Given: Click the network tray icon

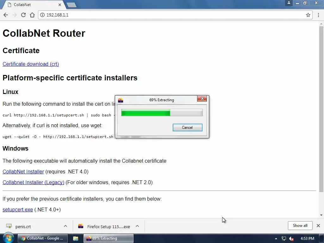Looking at the screenshot, I should click(x=284, y=239).
